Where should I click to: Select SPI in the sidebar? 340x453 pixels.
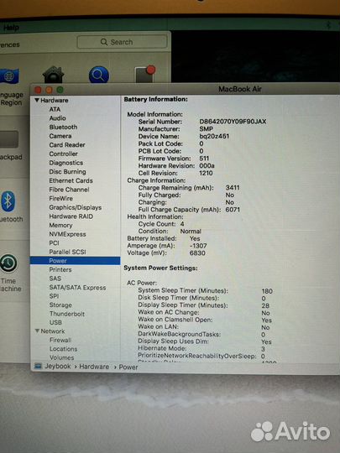click(x=54, y=296)
